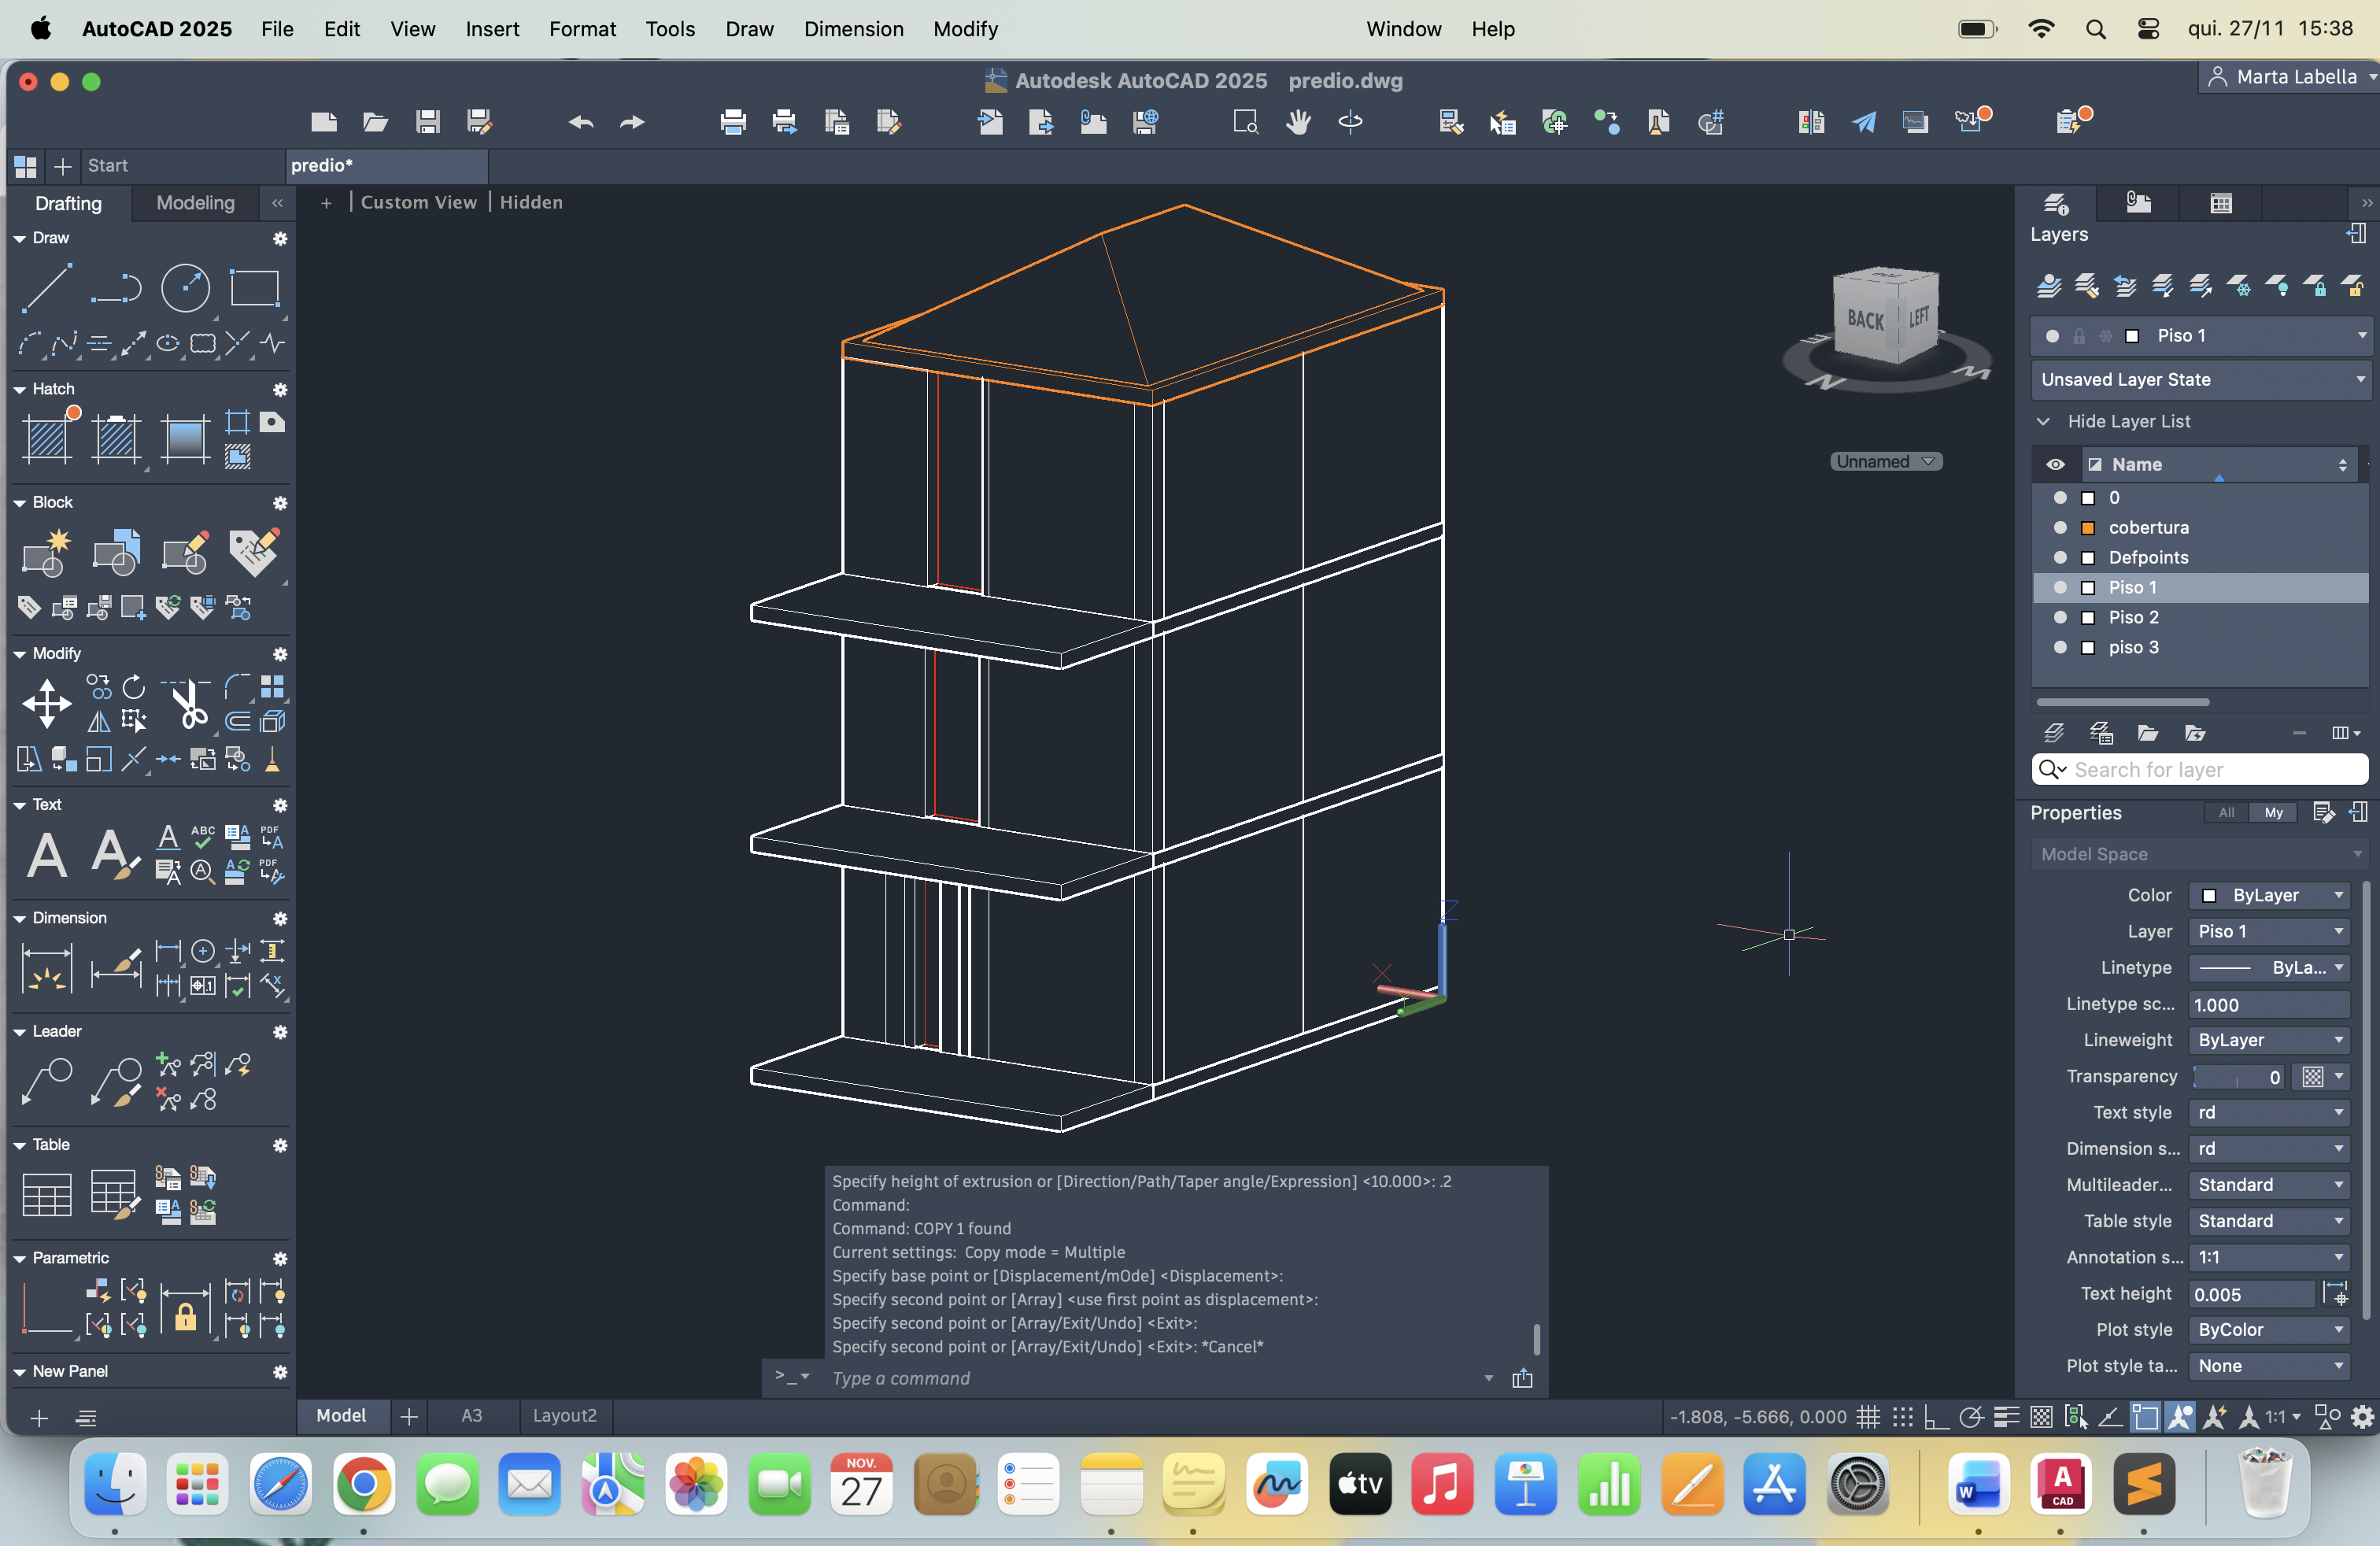
Task: Click the Undo arrow in toolbar
Action: [581, 122]
